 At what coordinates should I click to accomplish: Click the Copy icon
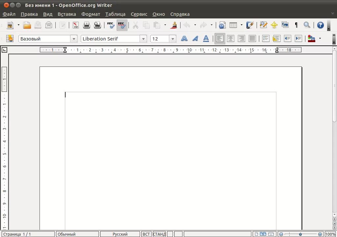(146, 25)
